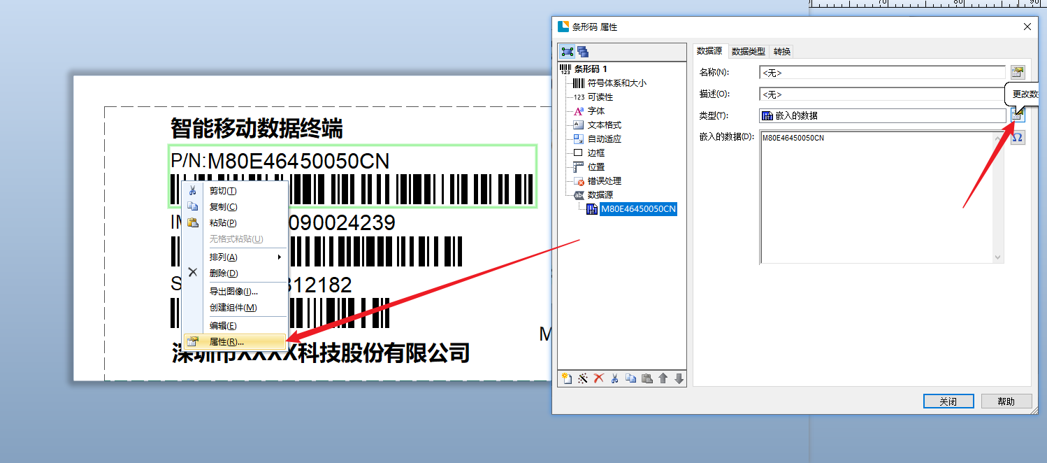Viewport: 1047px width, 463px height.
Task: Insert symbol with the Omega icon
Action: tap(1018, 137)
